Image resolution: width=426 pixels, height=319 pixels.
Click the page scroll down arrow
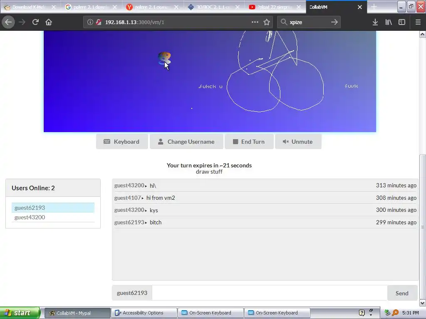(x=422, y=303)
